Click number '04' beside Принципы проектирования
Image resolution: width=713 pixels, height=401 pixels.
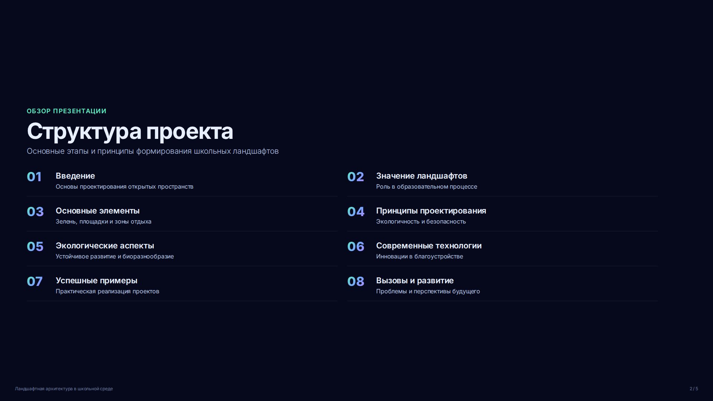(356, 212)
